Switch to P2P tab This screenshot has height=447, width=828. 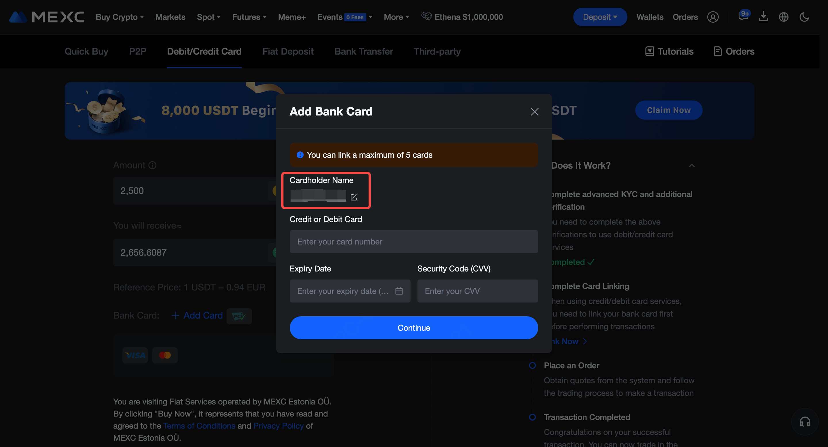click(138, 51)
